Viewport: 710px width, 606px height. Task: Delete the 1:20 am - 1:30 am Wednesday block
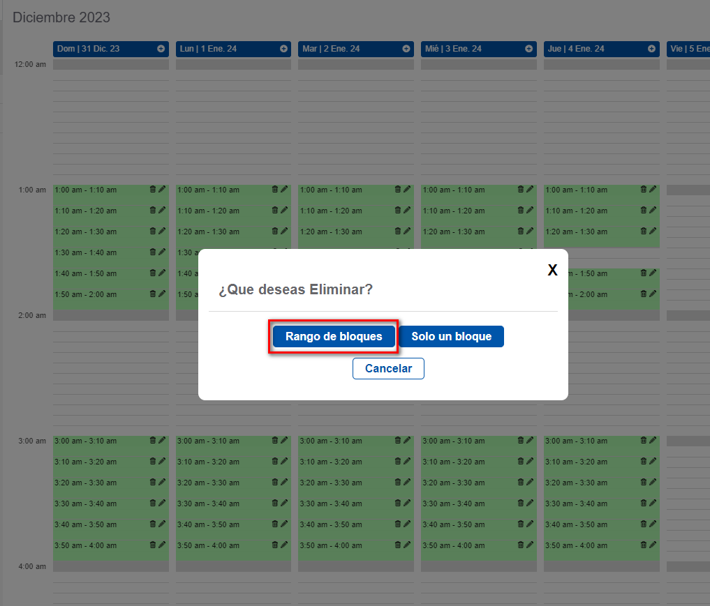pos(520,231)
